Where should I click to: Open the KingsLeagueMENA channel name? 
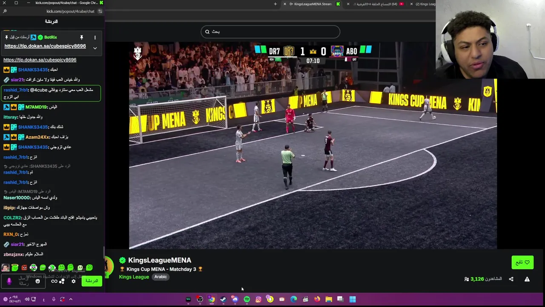(x=160, y=260)
